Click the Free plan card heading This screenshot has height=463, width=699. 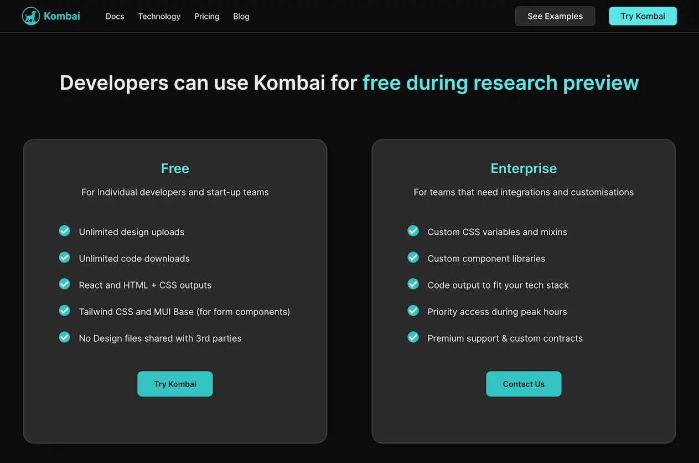coord(175,168)
